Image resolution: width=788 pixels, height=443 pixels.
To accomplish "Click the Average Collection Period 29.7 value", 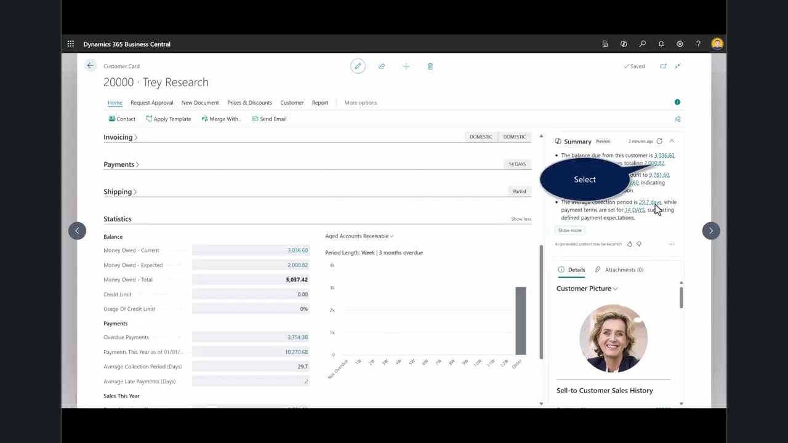I will 302,367.
